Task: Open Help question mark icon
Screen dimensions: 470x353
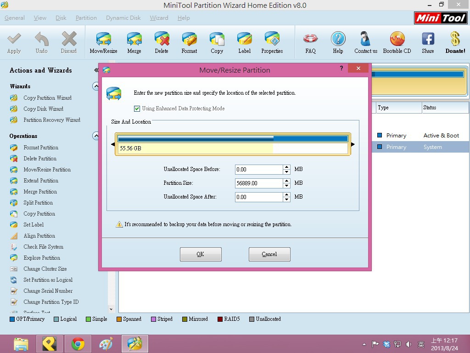Action: (x=338, y=39)
